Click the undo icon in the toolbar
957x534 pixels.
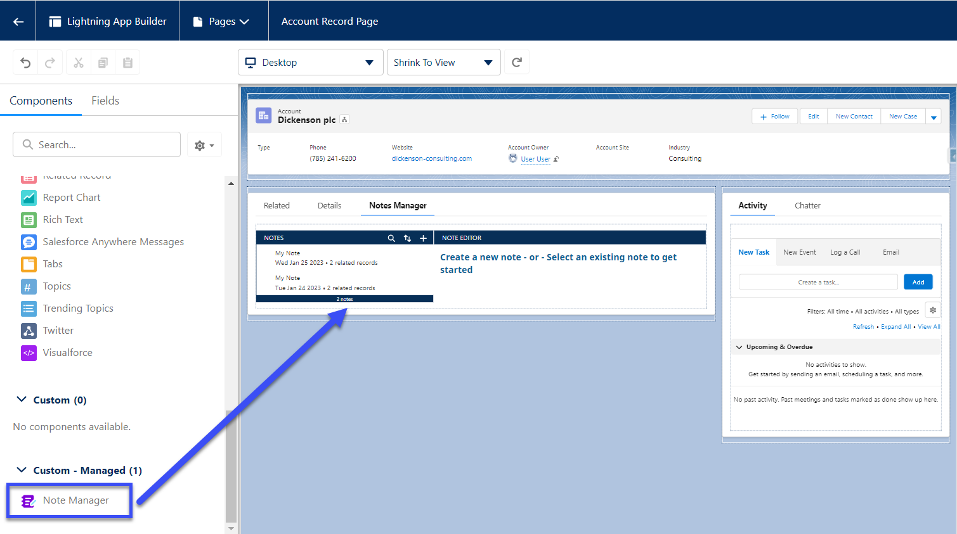click(25, 62)
